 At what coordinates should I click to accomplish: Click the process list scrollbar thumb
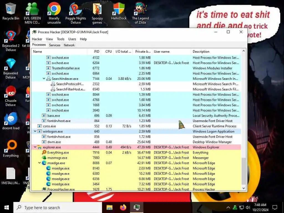pyautogui.click(x=244, y=171)
